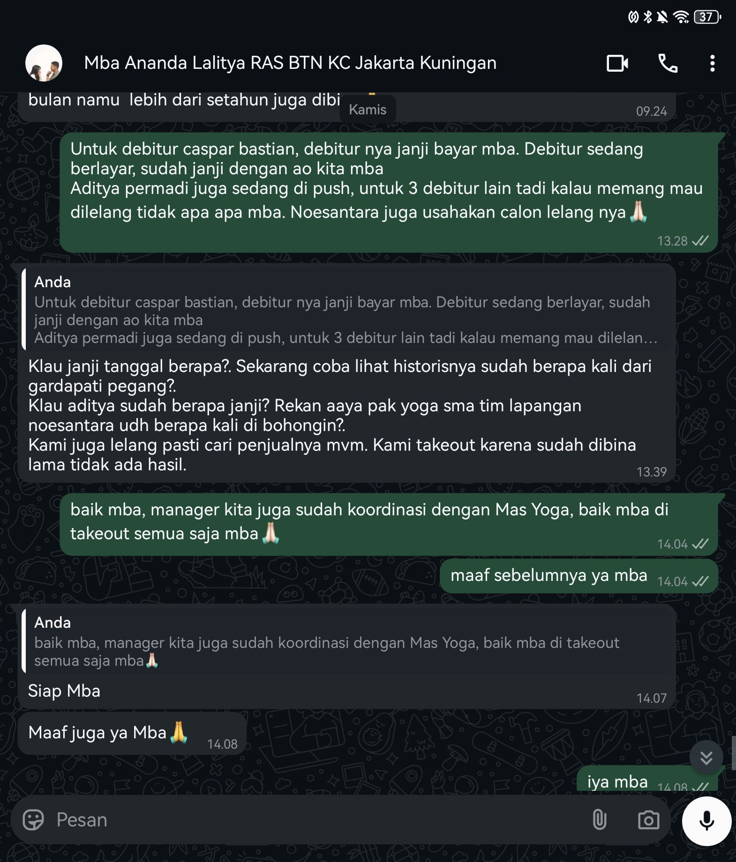
Task: Open the emoji and sticker picker
Action: 33,820
